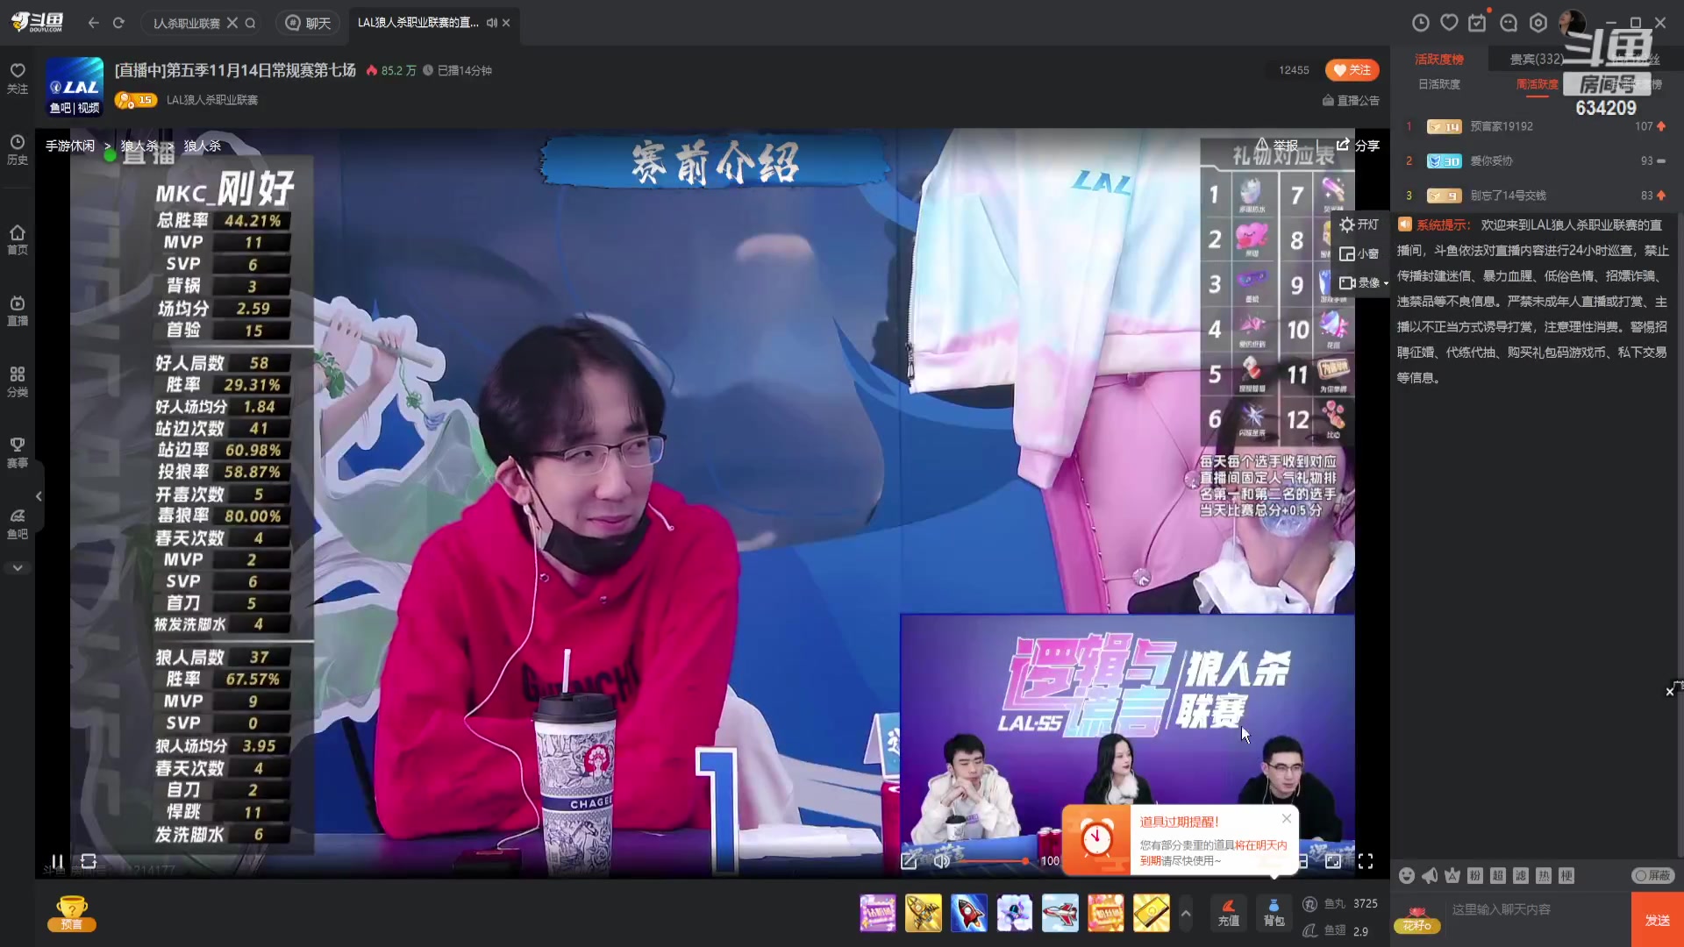Open 手游休闲 category breadcrumb
1684x947 pixels.
(70, 146)
